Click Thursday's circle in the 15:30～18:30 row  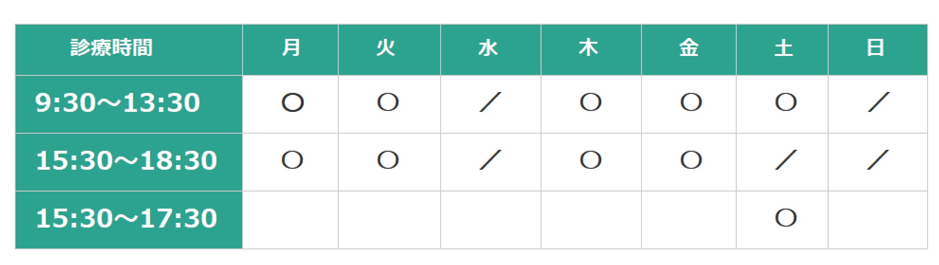tap(590, 161)
